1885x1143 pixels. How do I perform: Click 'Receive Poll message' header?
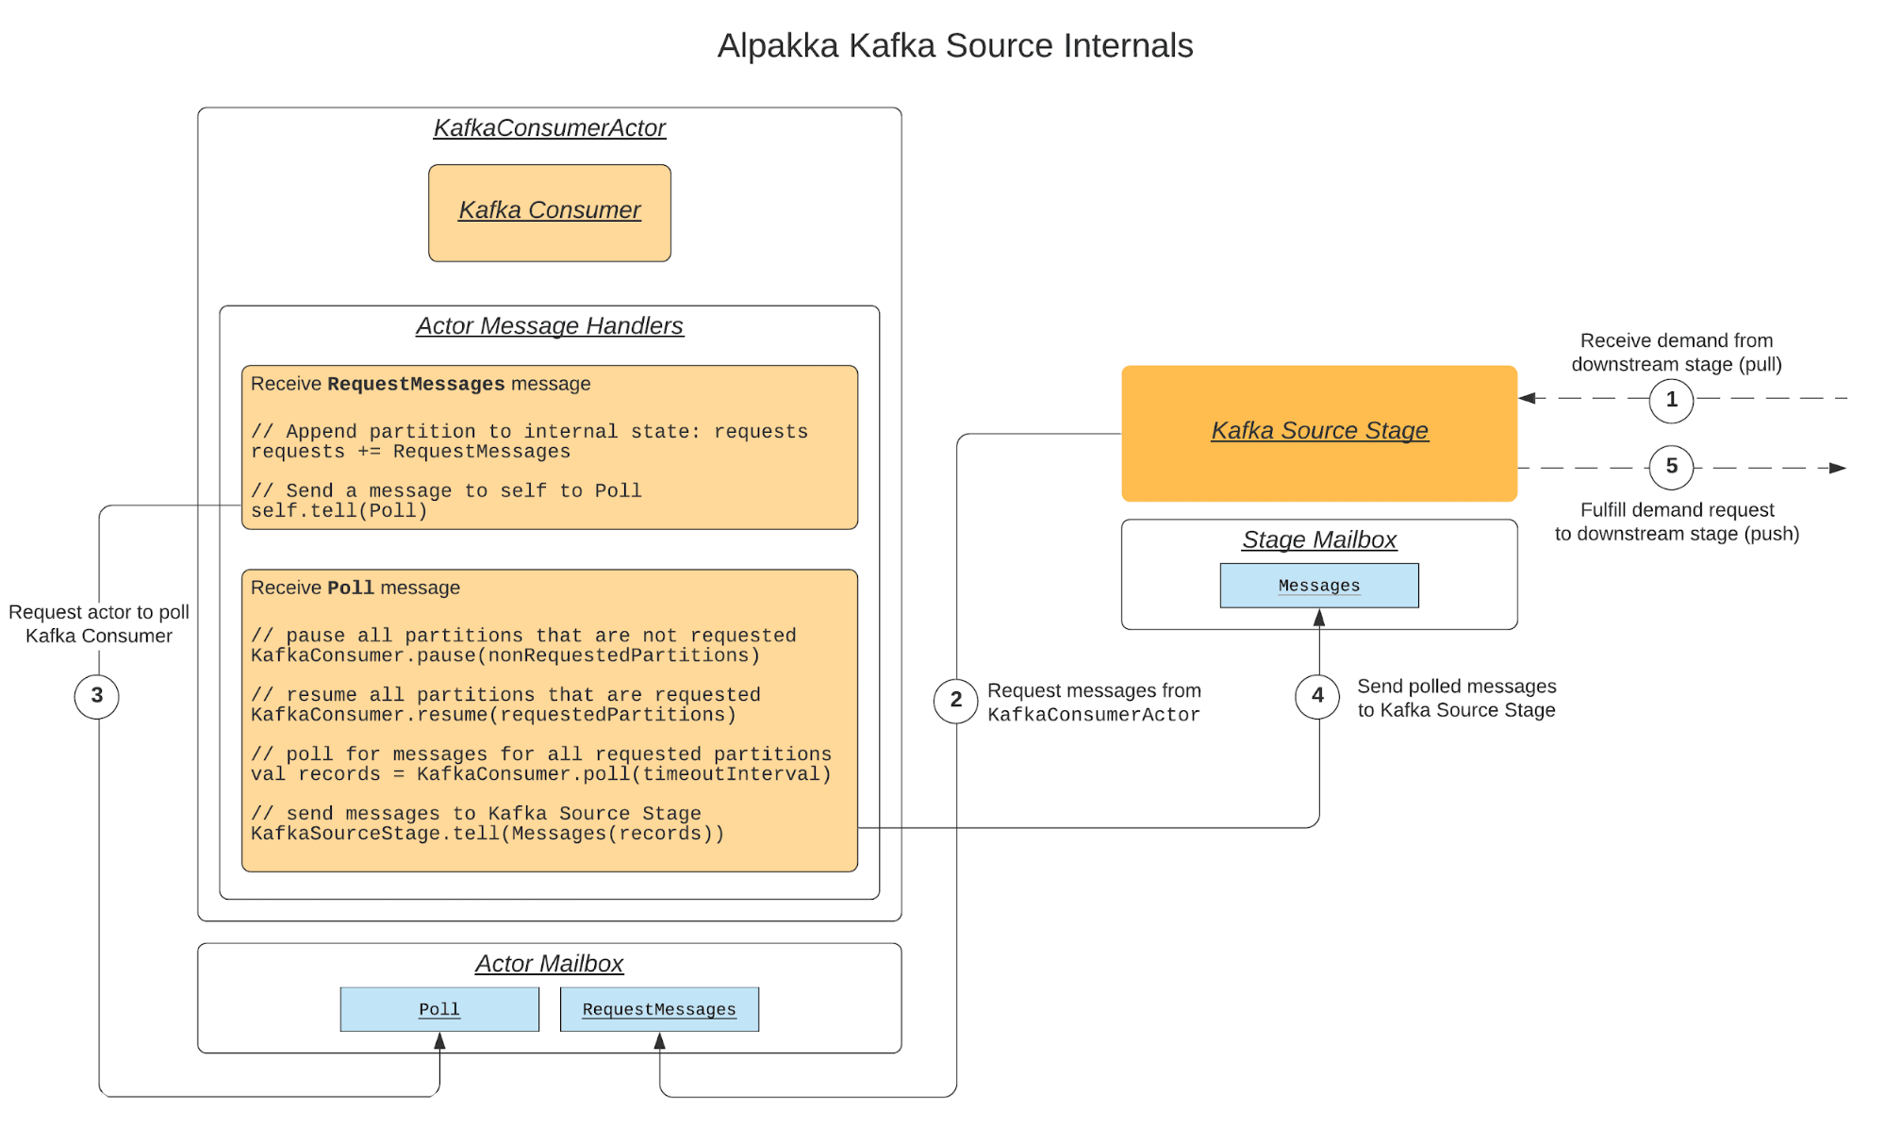coord(355,588)
